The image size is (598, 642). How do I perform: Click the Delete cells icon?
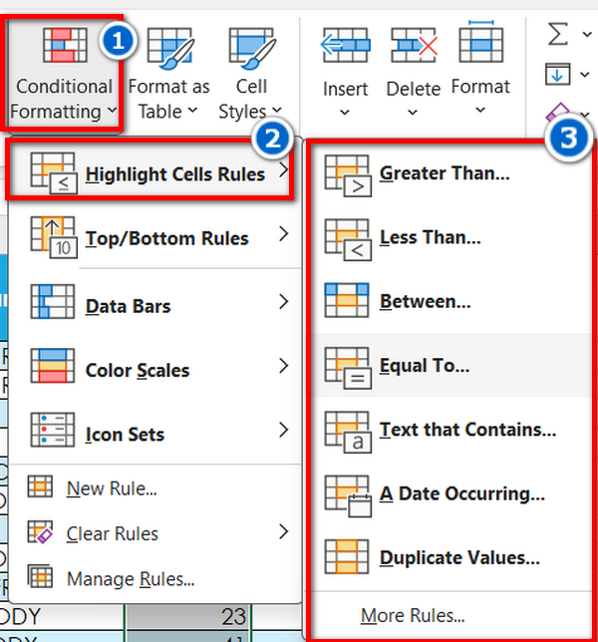click(x=413, y=48)
